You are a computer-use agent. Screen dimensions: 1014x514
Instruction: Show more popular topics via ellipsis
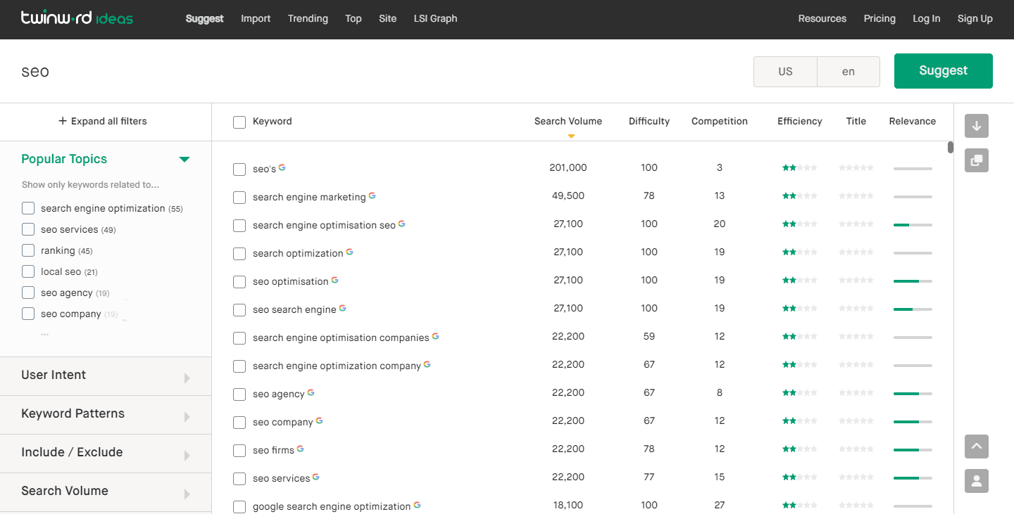44,333
